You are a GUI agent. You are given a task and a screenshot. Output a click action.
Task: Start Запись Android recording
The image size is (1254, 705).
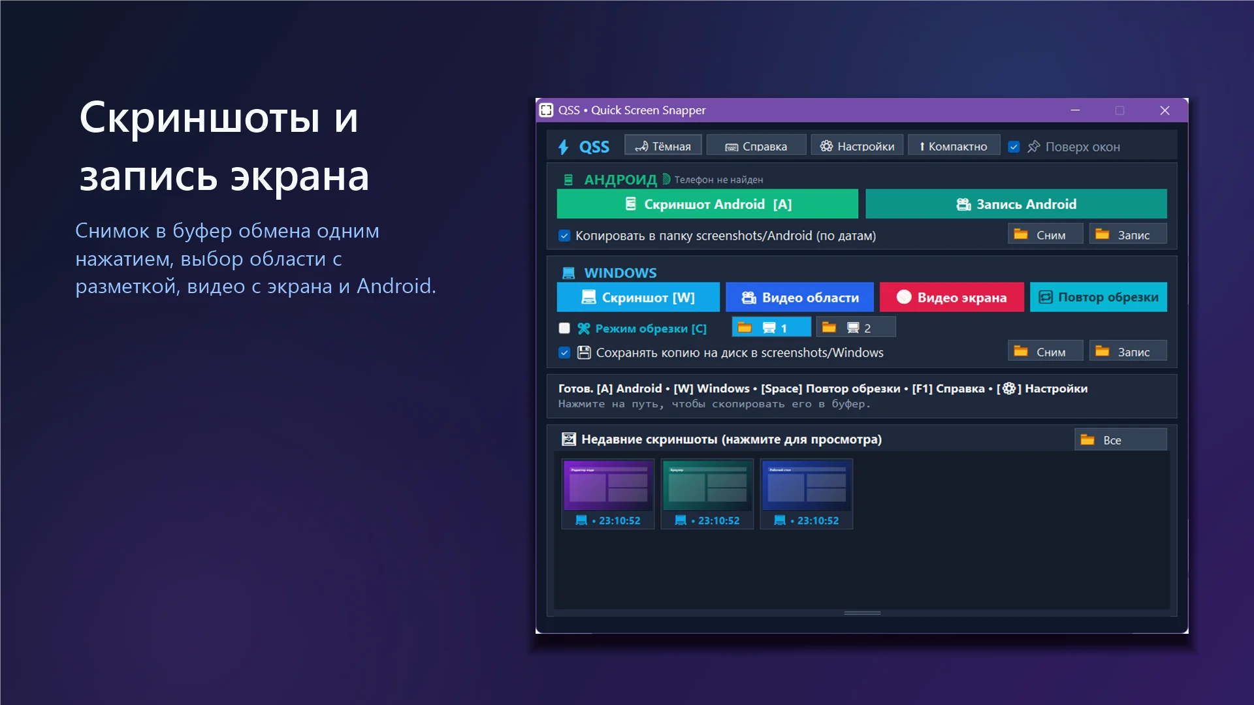(1016, 204)
